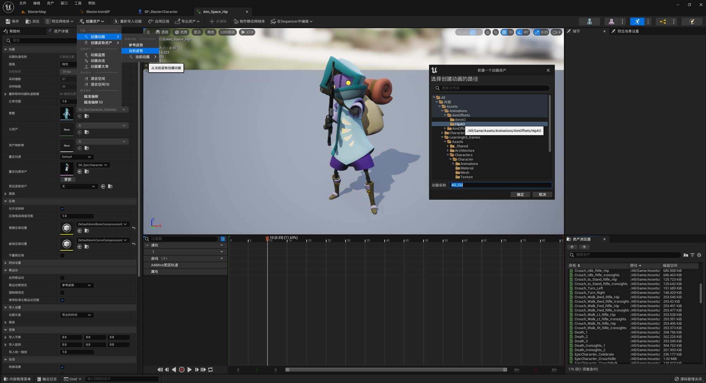Toggle viewport grid snapping icon
Viewport: 706px width, 383px height.
click(x=504, y=32)
